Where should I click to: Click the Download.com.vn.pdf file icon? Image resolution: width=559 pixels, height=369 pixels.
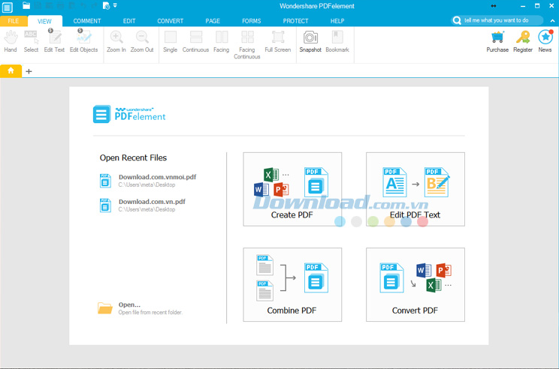tap(105, 205)
